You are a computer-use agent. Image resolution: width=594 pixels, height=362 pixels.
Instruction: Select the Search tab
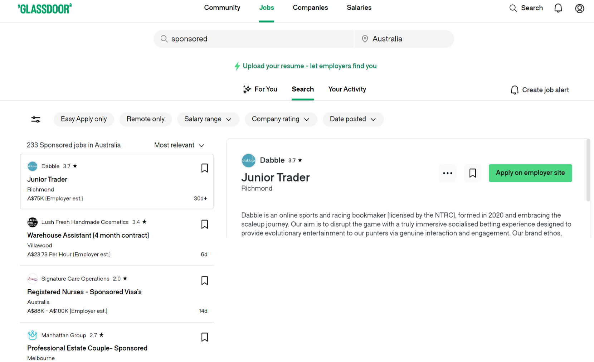point(303,89)
